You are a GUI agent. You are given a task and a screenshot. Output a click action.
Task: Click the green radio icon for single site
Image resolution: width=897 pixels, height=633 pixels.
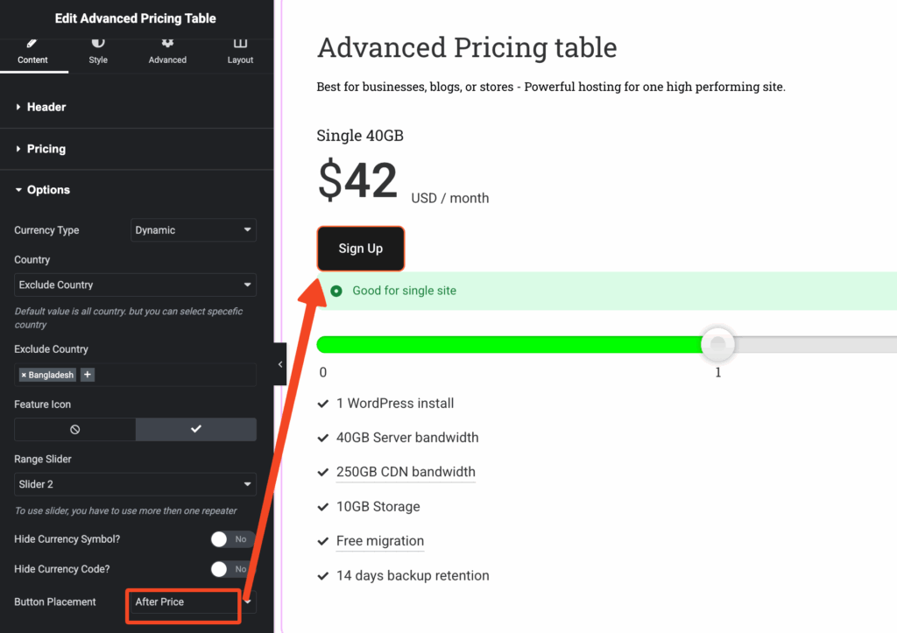pos(336,291)
